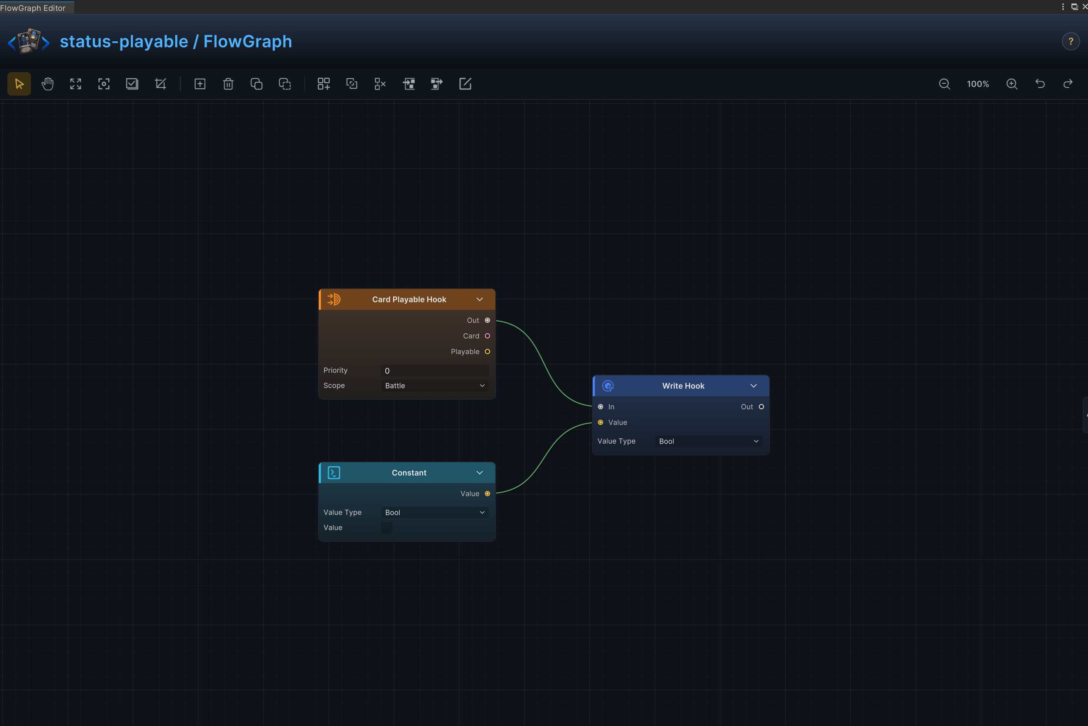Open the Constant node Value Type dropdown

pos(435,513)
